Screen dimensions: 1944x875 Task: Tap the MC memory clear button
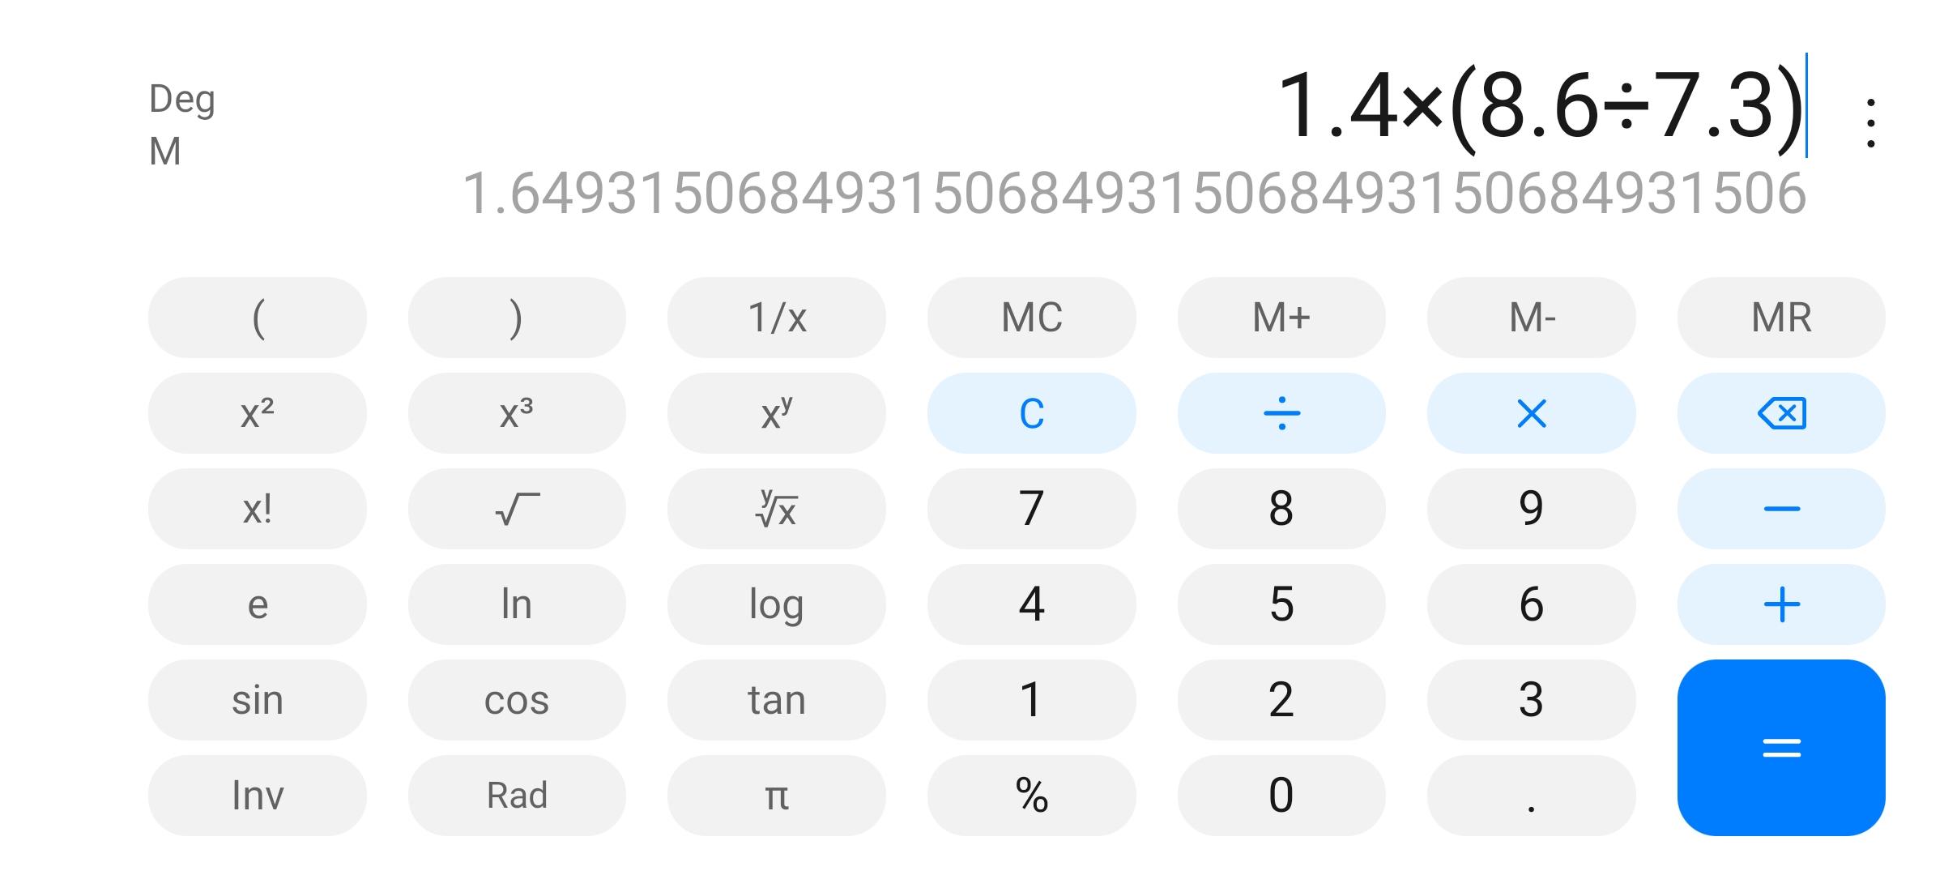point(1031,318)
